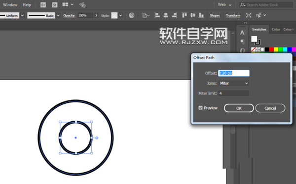Open the Basic brush definition dropdown
The height and width of the screenshot is (184, 296).
pos(58,15)
